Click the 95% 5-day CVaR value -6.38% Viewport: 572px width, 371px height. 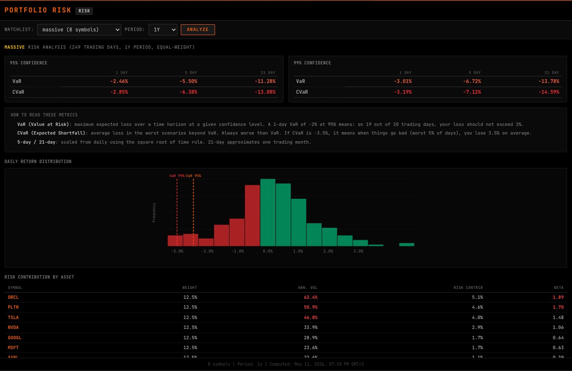(x=189, y=92)
